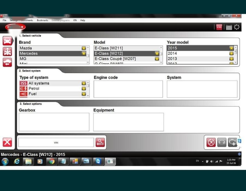Click the red X exit button at the bottom of the sidebar
Screen dimensions: 246x191
tap(7, 142)
